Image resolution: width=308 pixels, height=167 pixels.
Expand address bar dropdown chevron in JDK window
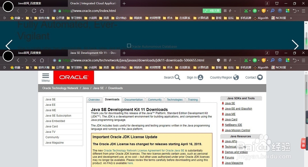tap(235, 61)
